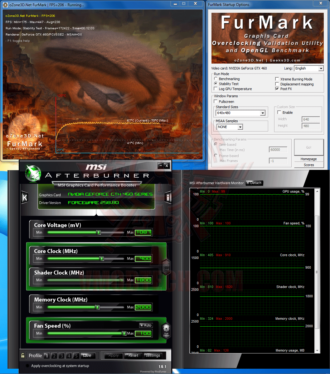Click the Custom Size Width field

tap(311, 119)
